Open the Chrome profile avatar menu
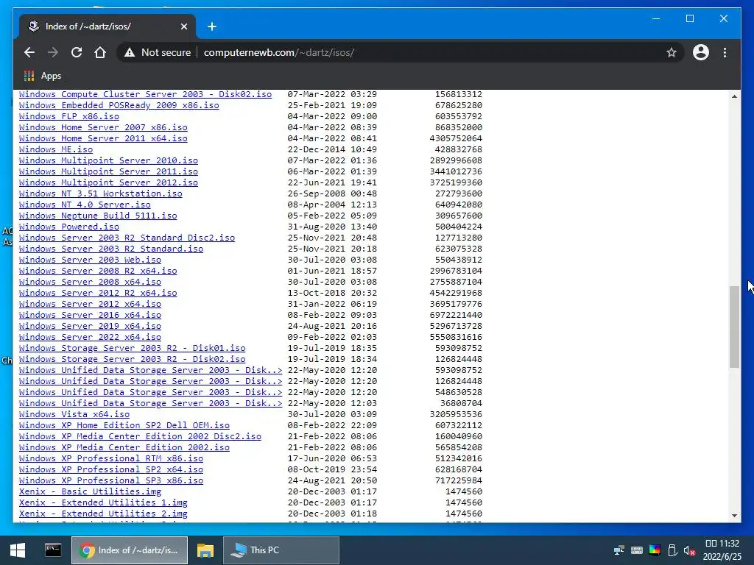 pos(701,52)
